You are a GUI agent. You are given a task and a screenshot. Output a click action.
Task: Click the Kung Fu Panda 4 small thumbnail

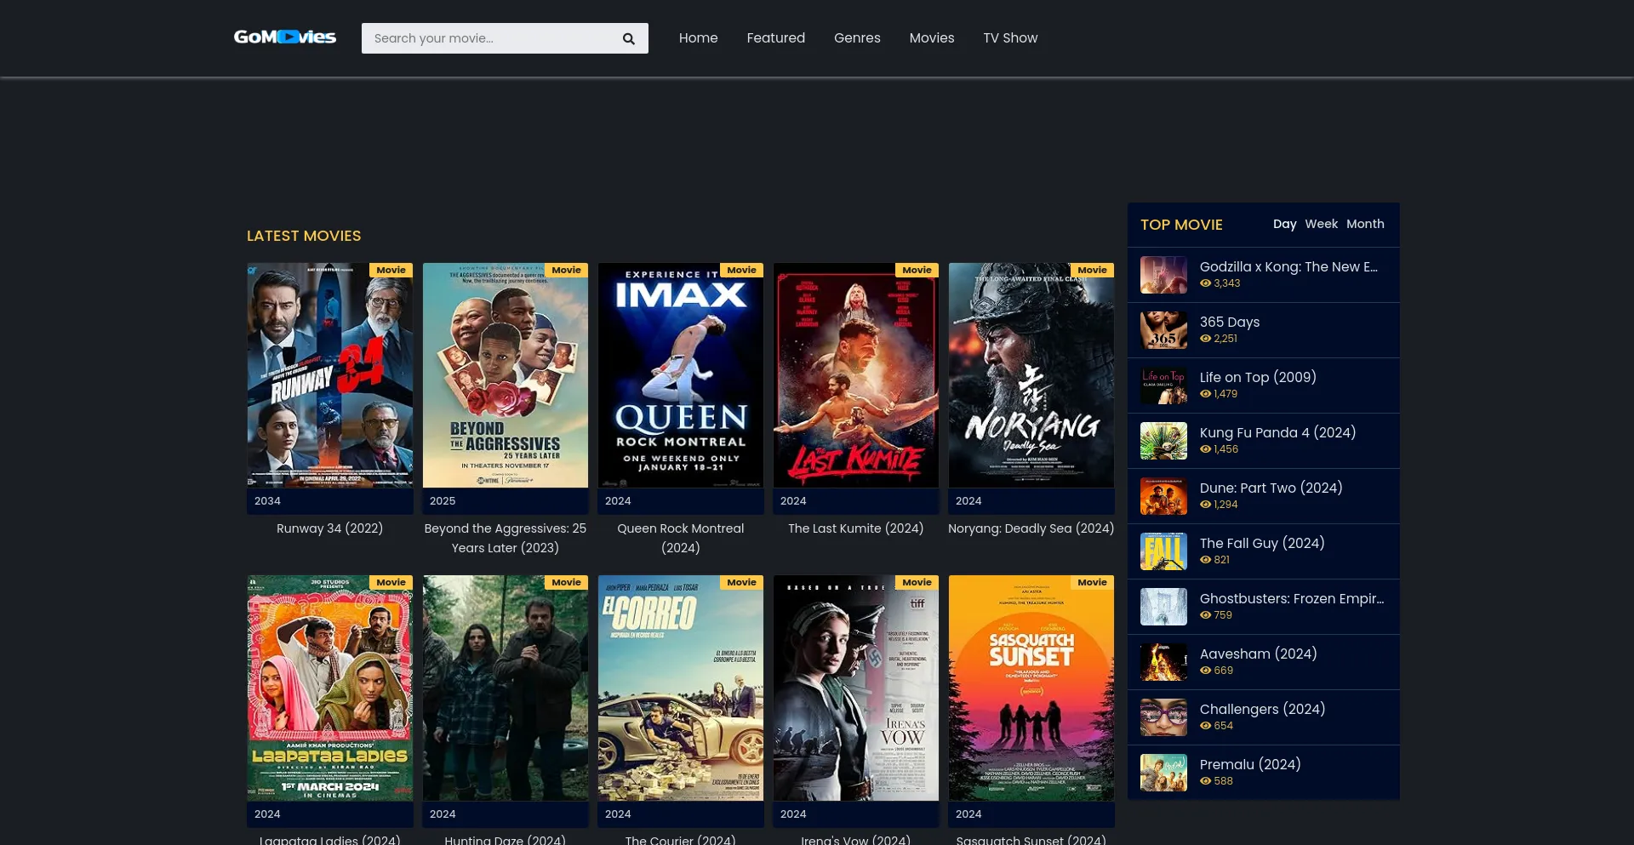[1163, 441]
